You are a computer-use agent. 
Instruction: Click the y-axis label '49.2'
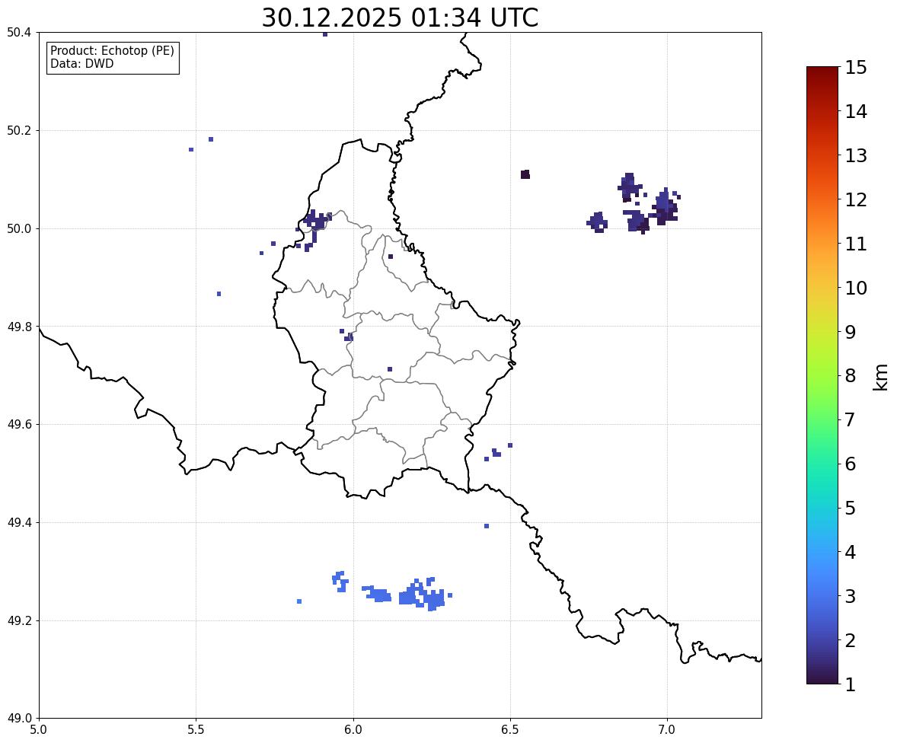[x=19, y=620]
